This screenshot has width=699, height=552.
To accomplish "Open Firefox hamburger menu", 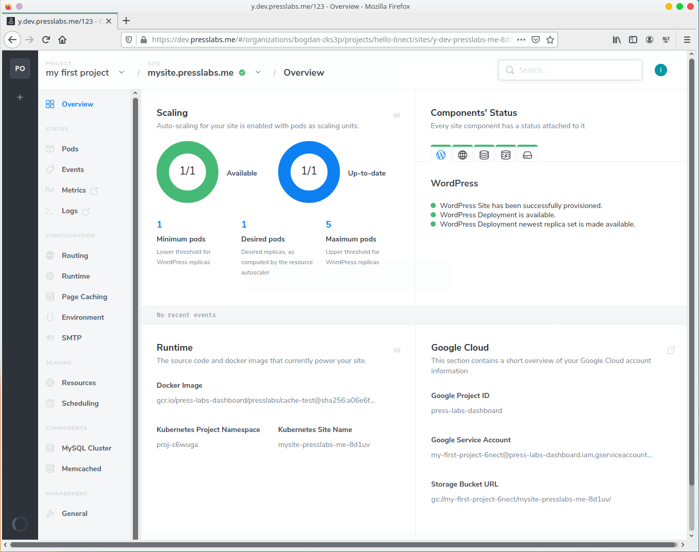I will point(687,40).
